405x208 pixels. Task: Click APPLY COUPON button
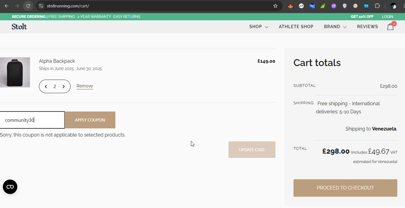tap(90, 120)
